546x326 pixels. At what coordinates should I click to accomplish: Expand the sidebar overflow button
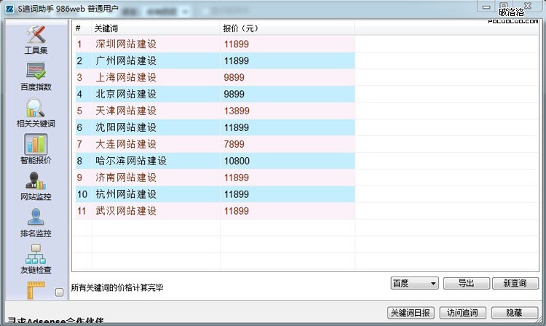pyautogui.click(x=60, y=293)
